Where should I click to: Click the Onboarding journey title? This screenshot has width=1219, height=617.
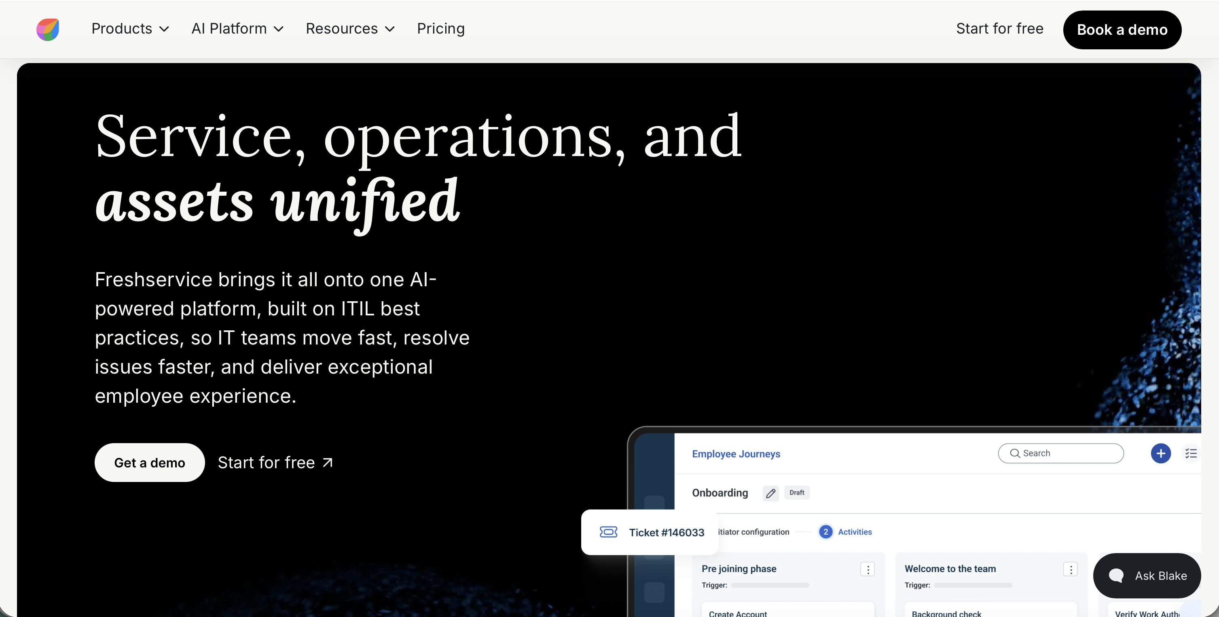coord(720,493)
